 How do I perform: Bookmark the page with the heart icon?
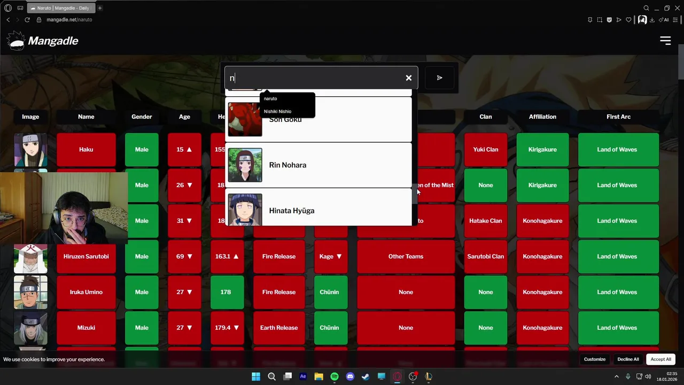coord(628,20)
